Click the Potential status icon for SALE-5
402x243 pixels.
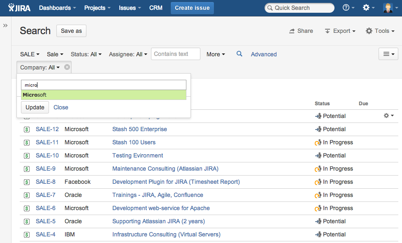[x=318, y=221]
